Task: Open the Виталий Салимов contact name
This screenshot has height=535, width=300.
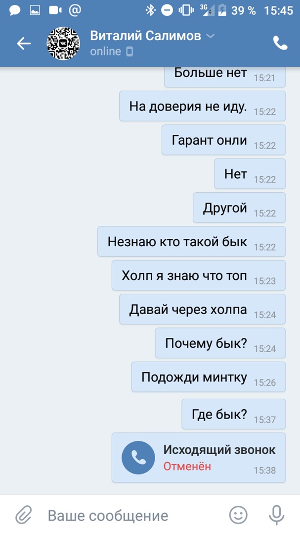Action: 145,36
